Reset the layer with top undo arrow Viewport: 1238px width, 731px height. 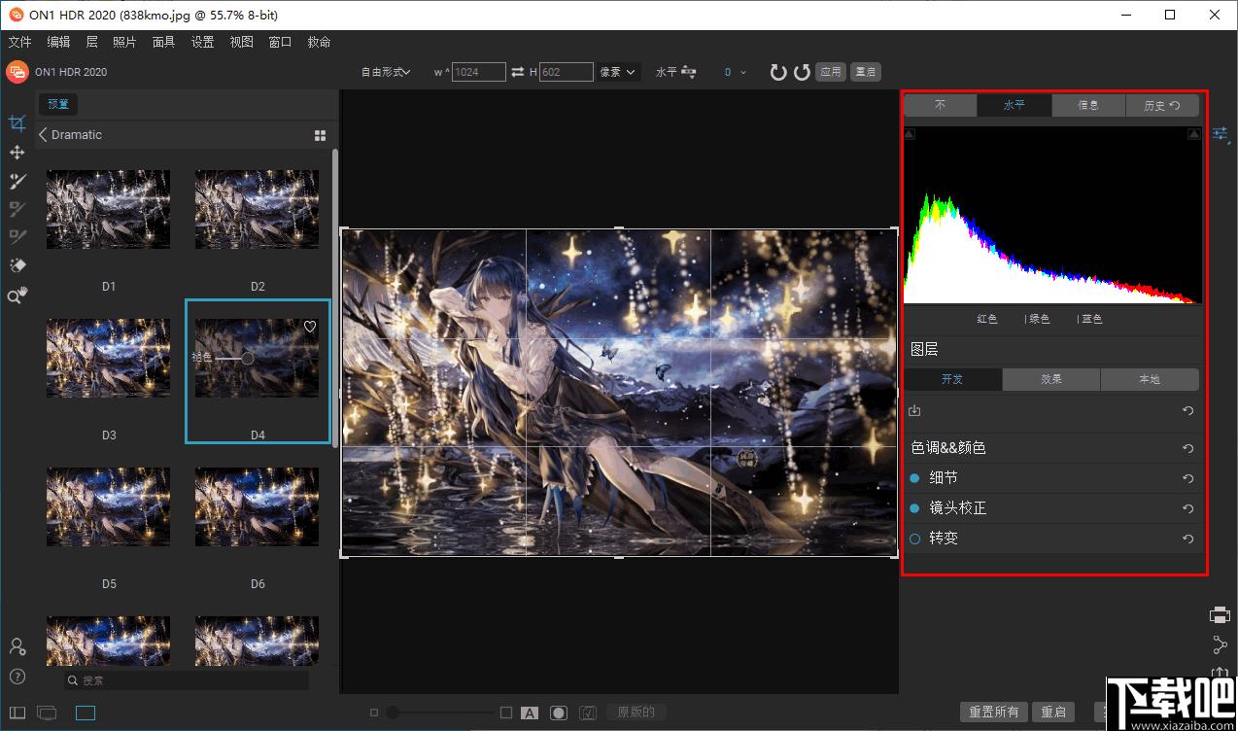[1187, 411]
